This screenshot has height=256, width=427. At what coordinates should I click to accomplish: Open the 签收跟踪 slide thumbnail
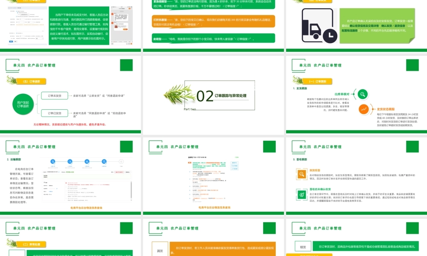pos(356,178)
